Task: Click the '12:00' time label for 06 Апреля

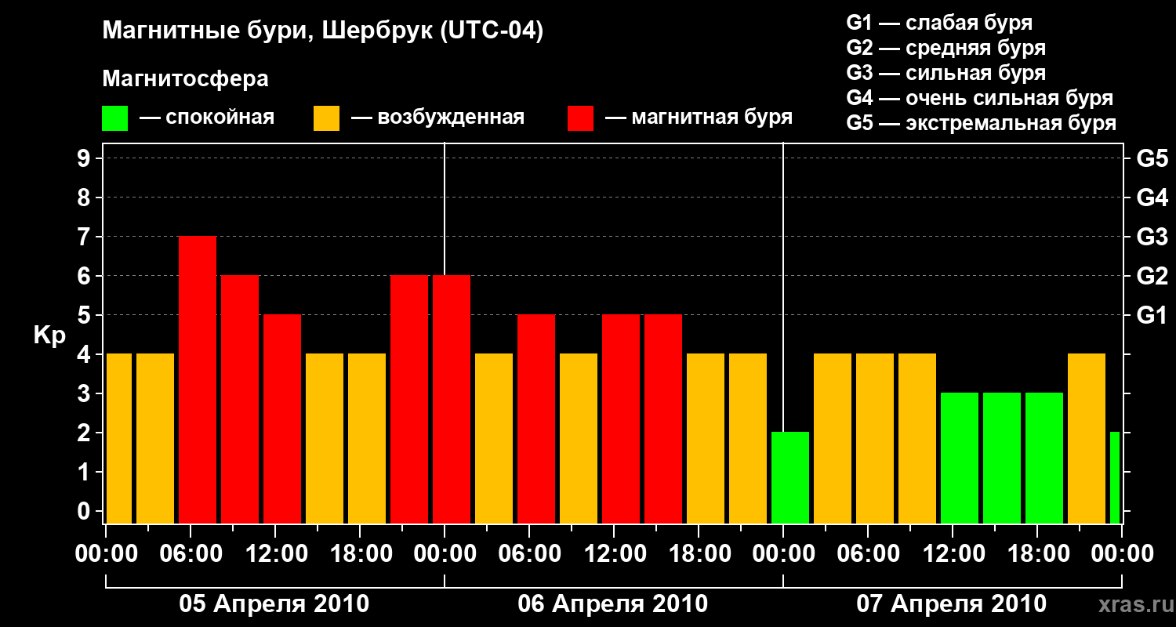Action: [614, 554]
